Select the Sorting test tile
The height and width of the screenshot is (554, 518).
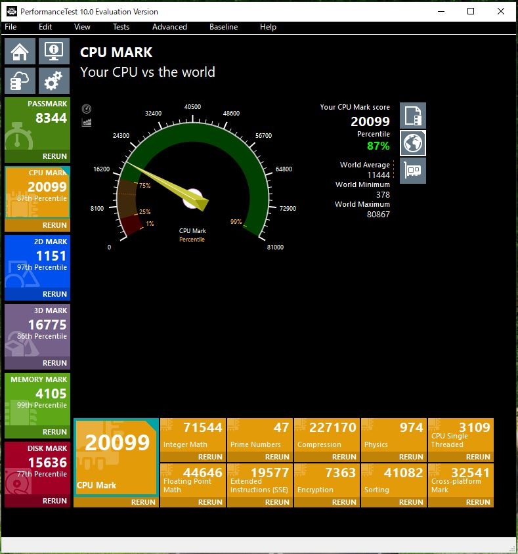coord(394,480)
